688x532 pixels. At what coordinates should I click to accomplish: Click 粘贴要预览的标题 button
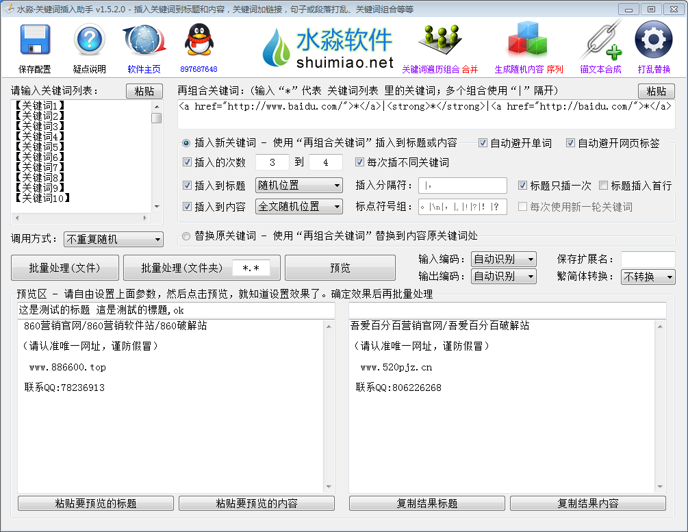(96, 503)
